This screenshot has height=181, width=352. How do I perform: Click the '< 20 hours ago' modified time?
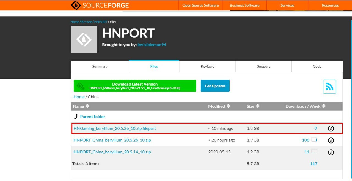222,140
